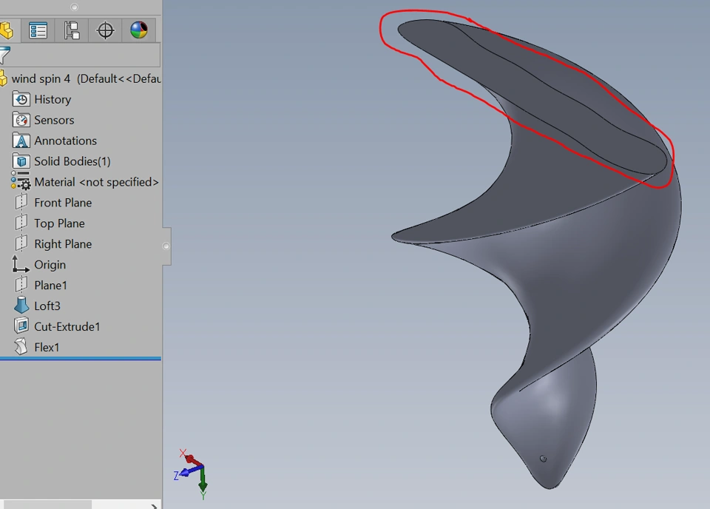Select Material <not specified> text
The height and width of the screenshot is (509, 710).
tap(96, 182)
